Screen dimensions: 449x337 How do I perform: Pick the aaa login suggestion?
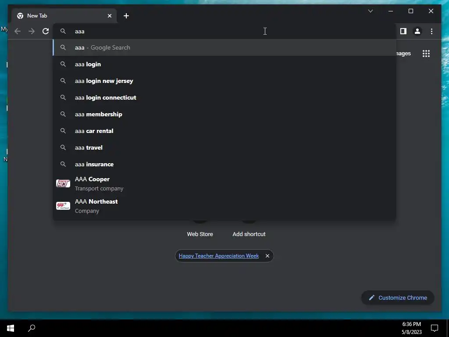point(224,64)
